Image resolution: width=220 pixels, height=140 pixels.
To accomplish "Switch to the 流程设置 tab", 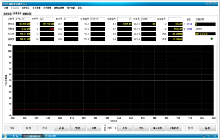I will pos(7,14).
